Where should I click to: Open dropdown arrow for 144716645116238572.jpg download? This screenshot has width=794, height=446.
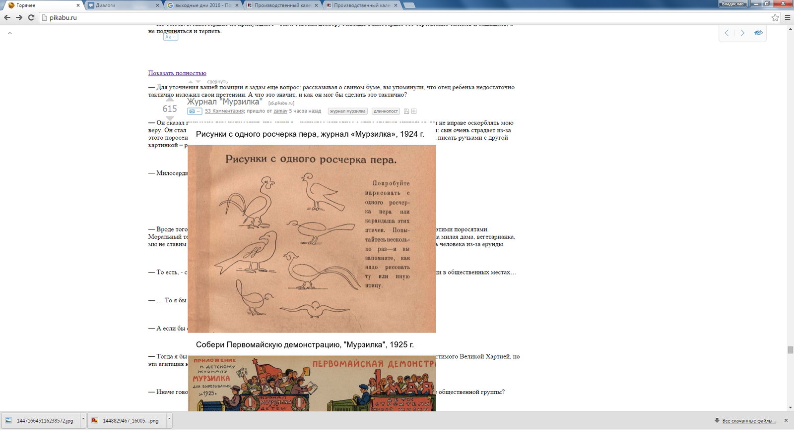(x=83, y=419)
